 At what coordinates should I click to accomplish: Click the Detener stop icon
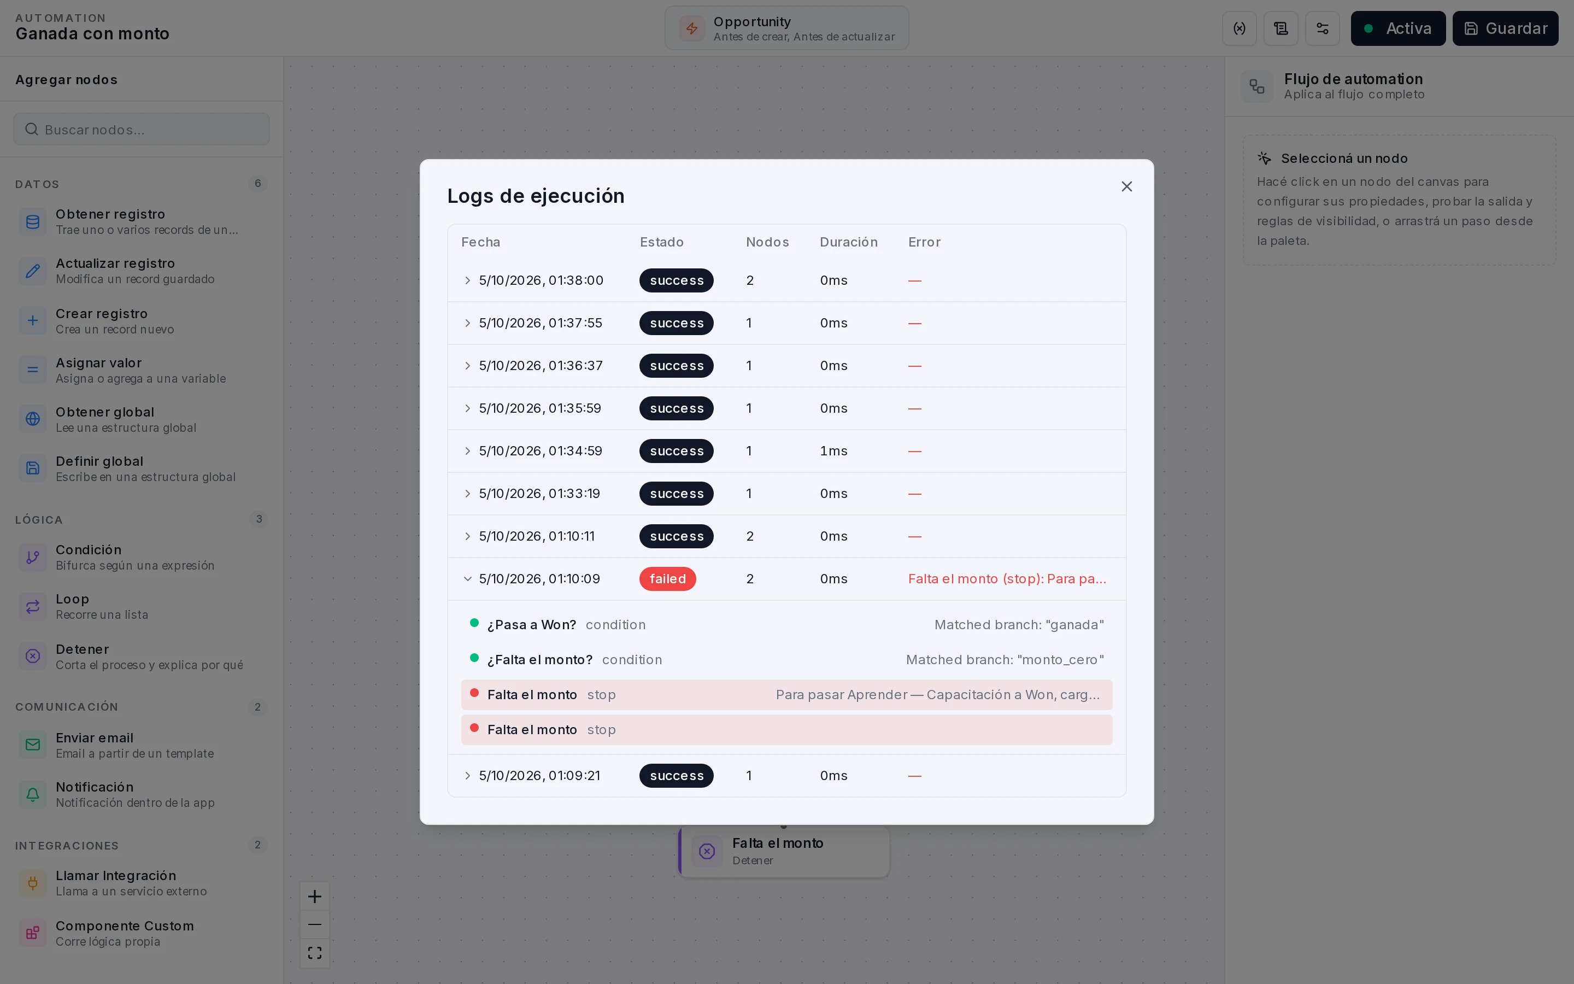coord(33,656)
